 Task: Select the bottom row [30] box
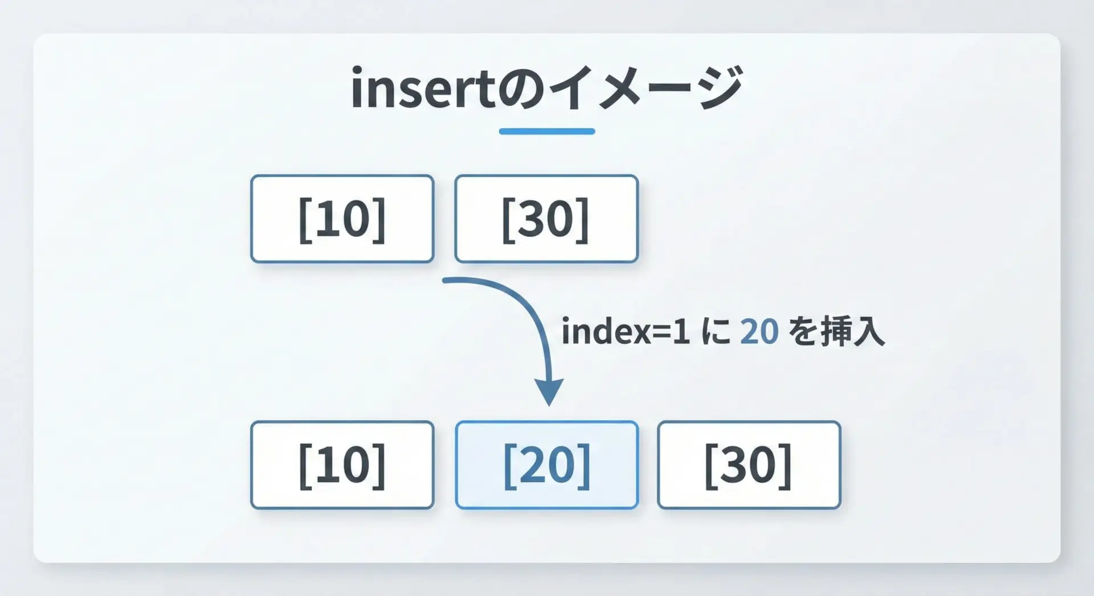[x=749, y=465]
